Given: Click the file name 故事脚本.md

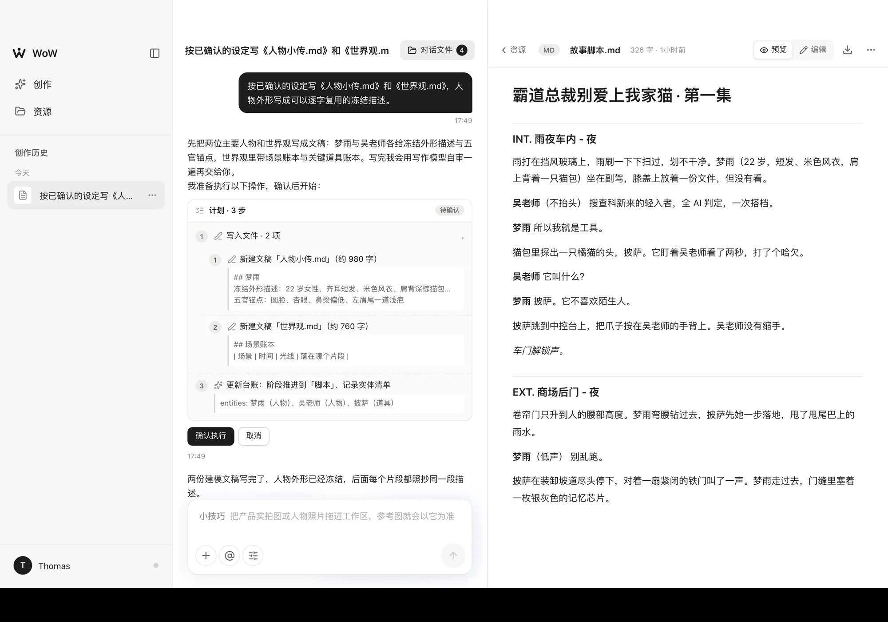Looking at the screenshot, I should [595, 50].
